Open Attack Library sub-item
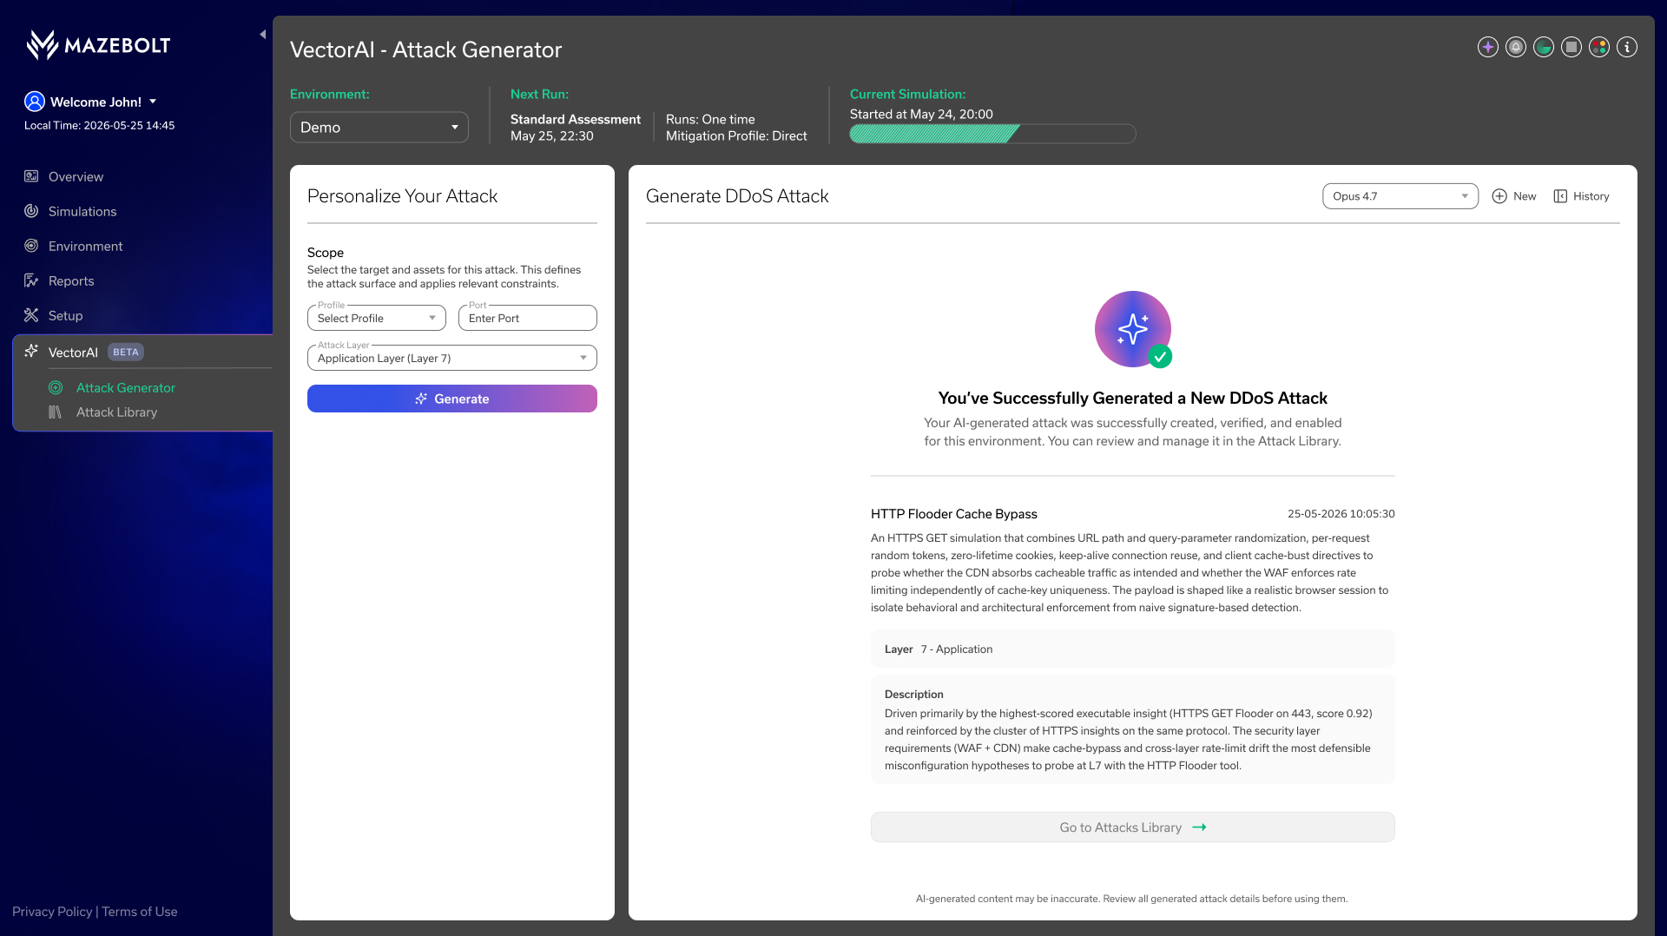The height and width of the screenshot is (936, 1667). (x=116, y=412)
